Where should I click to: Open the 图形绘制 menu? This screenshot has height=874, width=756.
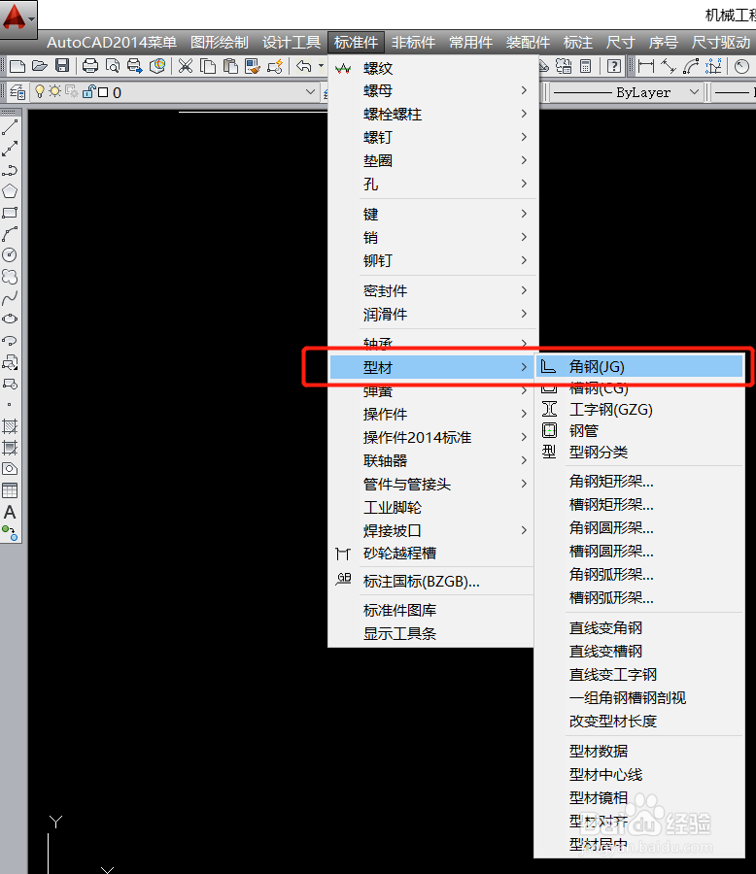(x=220, y=43)
